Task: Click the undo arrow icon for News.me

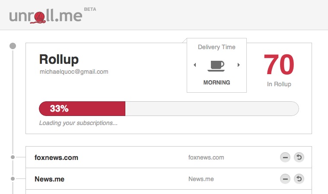Action: click(x=299, y=179)
